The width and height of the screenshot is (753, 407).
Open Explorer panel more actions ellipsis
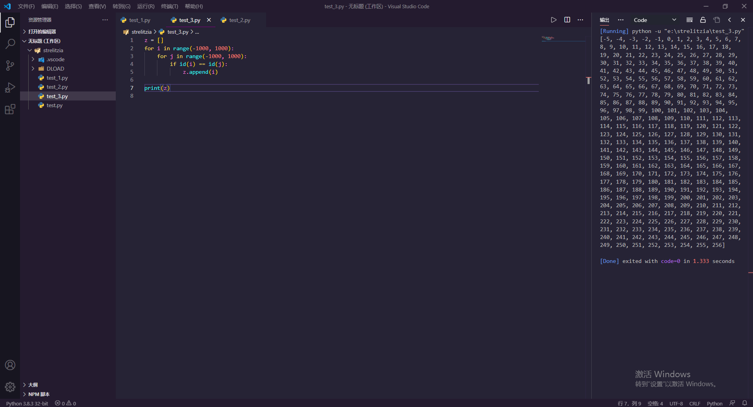[x=105, y=20]
